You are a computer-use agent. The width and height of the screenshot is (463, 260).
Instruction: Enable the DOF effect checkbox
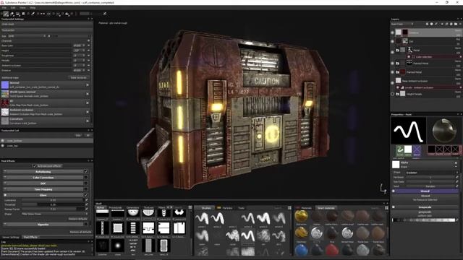pos(85,183)
